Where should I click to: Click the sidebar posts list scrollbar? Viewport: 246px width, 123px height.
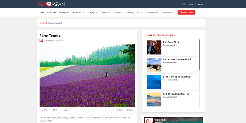click(x=199, y=55)
